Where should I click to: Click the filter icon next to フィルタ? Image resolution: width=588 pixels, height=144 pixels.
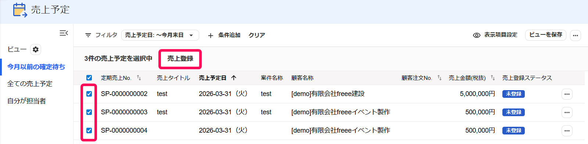pyautogui.click(x=88, y=35)
